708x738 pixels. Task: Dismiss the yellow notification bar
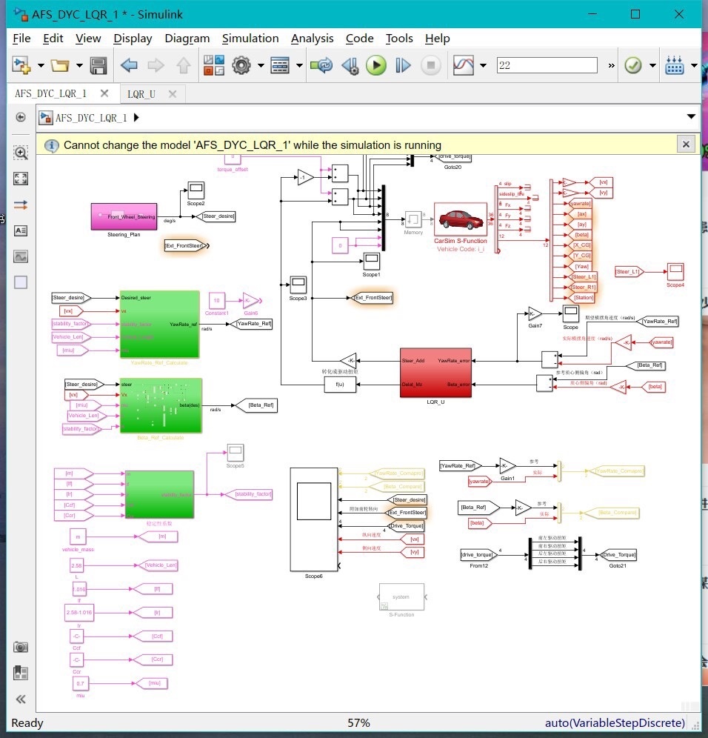point(686,144)
